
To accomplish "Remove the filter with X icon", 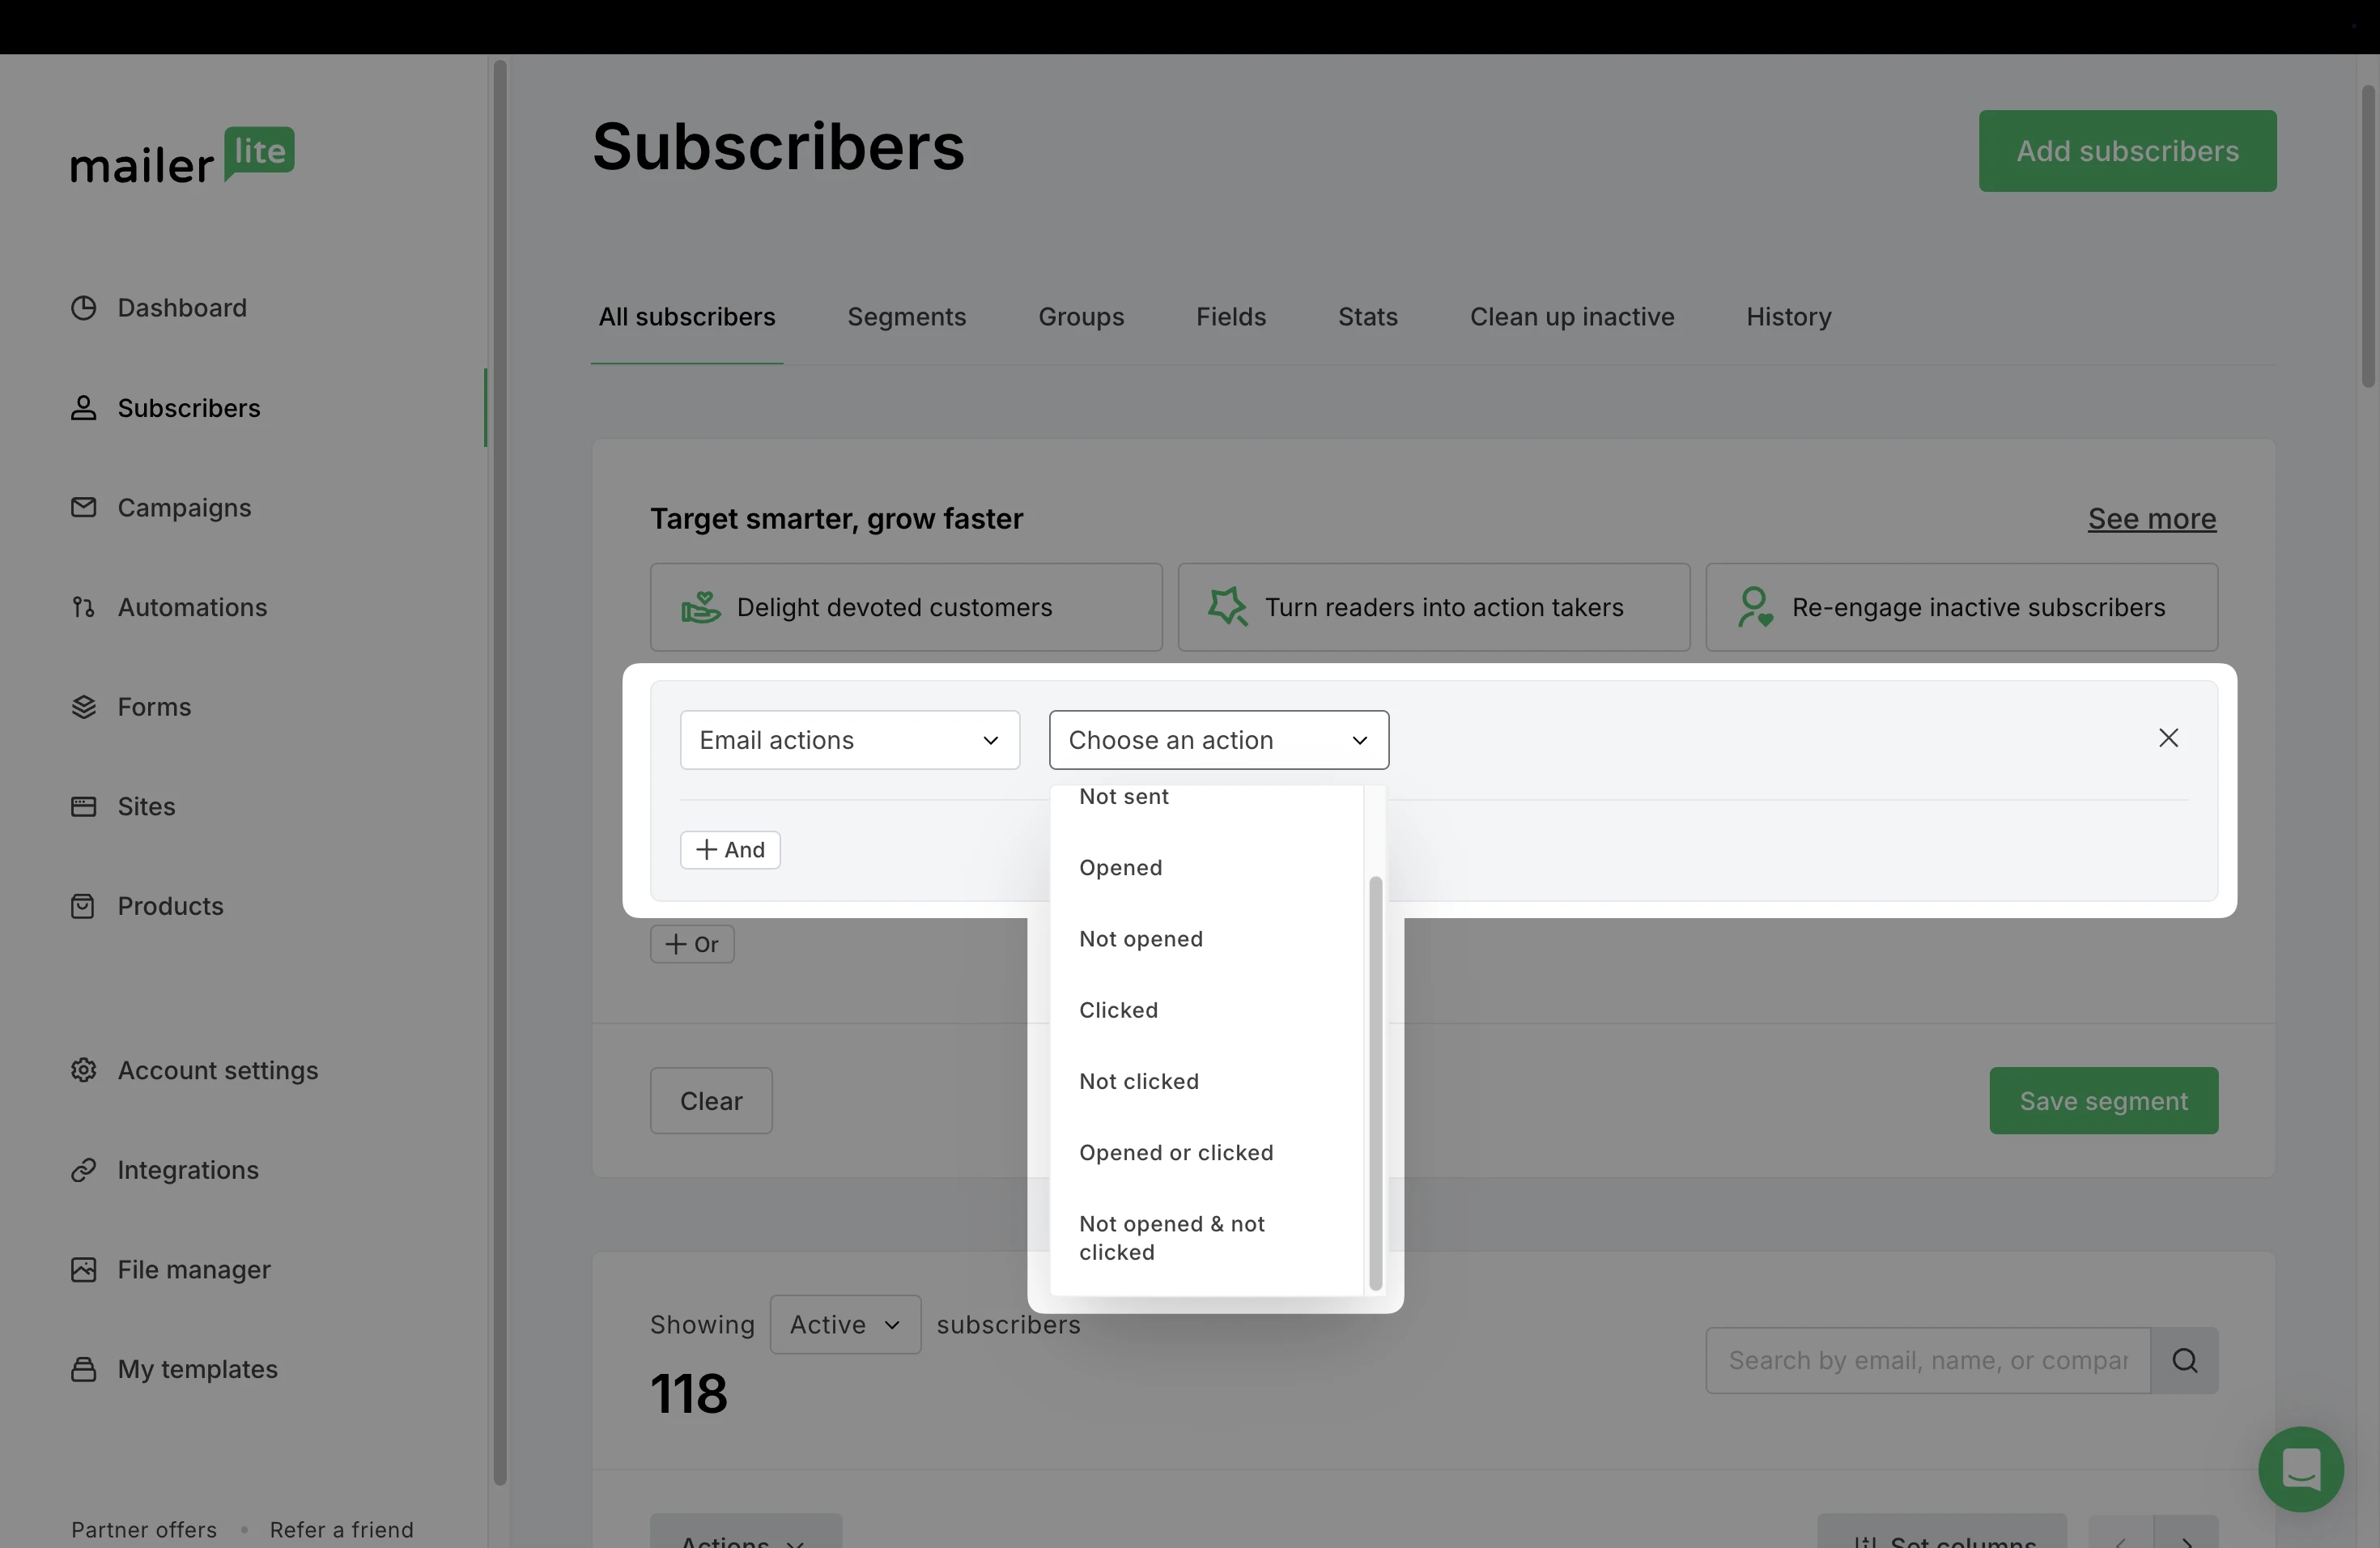I will coord(2168,738).
